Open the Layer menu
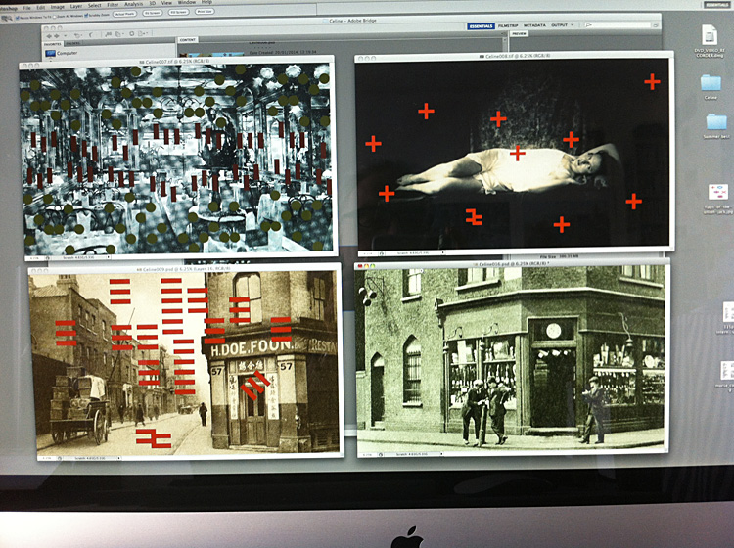Viewport: 734px width, 548px height. 75,6
